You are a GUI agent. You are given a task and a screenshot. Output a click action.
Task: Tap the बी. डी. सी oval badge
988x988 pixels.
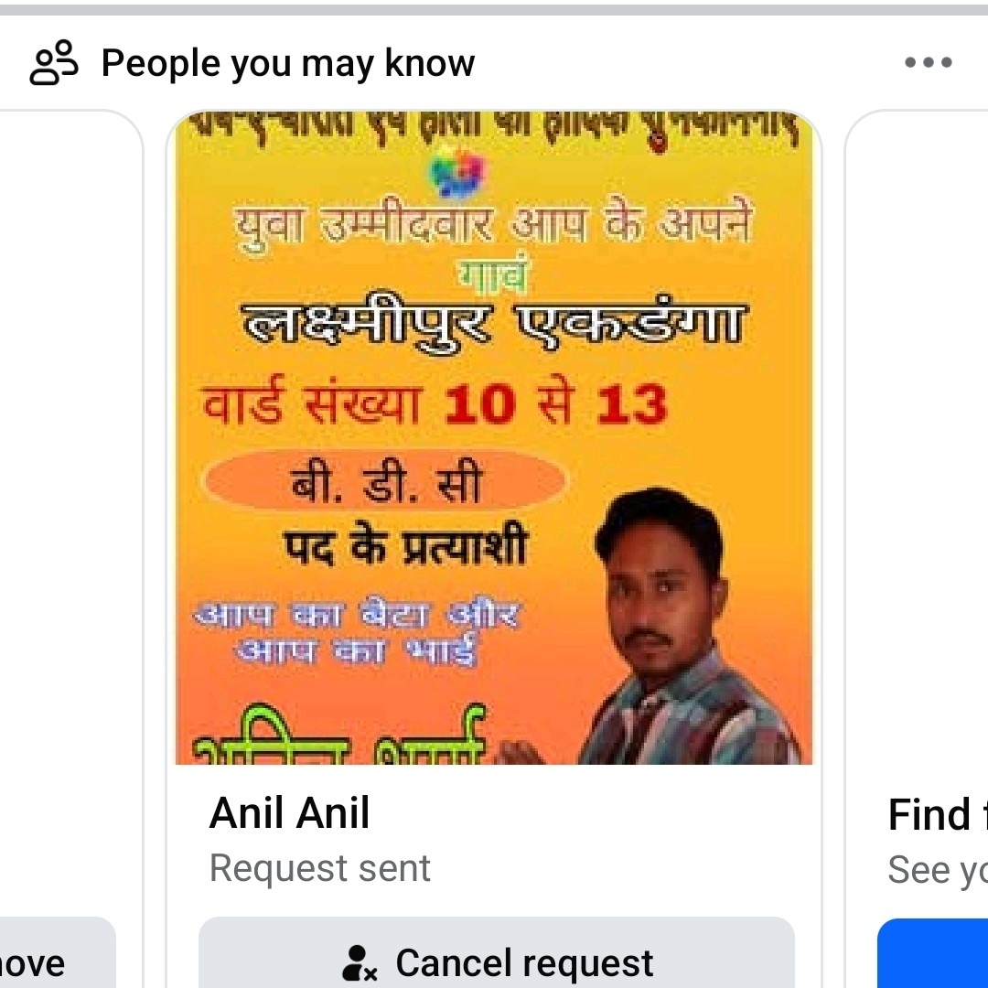[385, 481]
